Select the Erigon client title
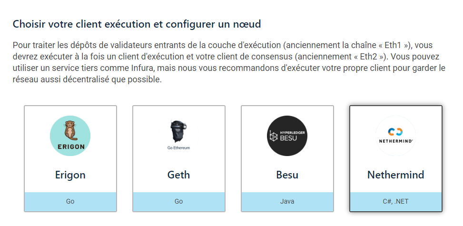The height and width of the screenshot is (226, 463). [x=70, y=175]
